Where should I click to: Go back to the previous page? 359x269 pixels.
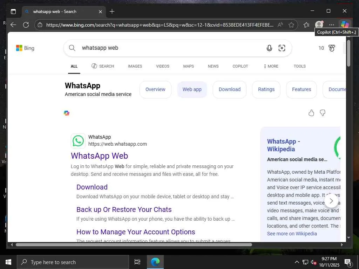(13, 25)
